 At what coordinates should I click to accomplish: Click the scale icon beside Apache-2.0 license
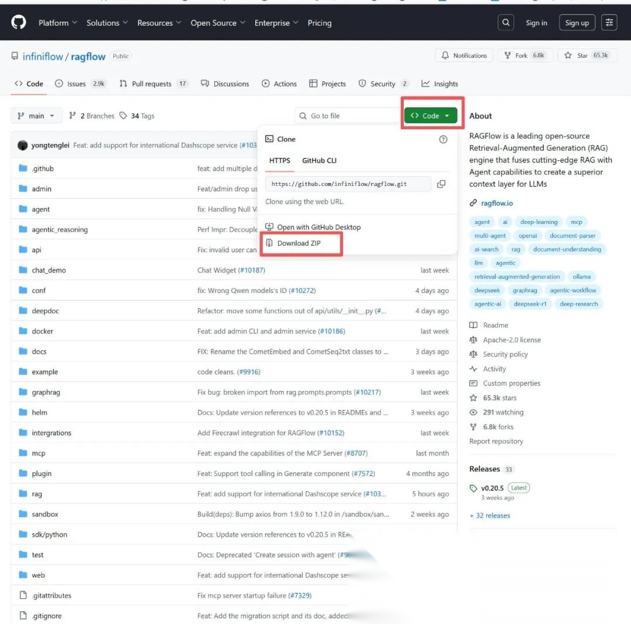[x=473, y=340]
